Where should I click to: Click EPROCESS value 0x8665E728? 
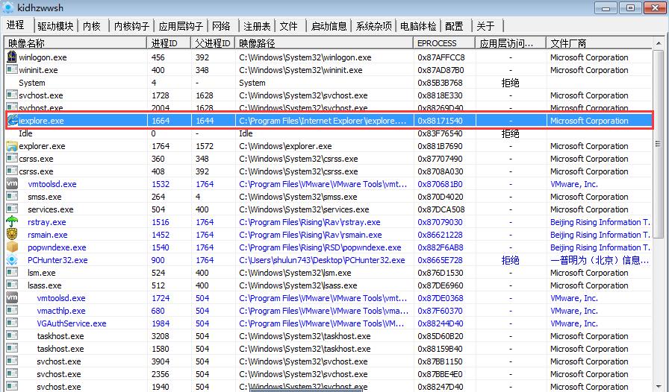pos(441,260)
